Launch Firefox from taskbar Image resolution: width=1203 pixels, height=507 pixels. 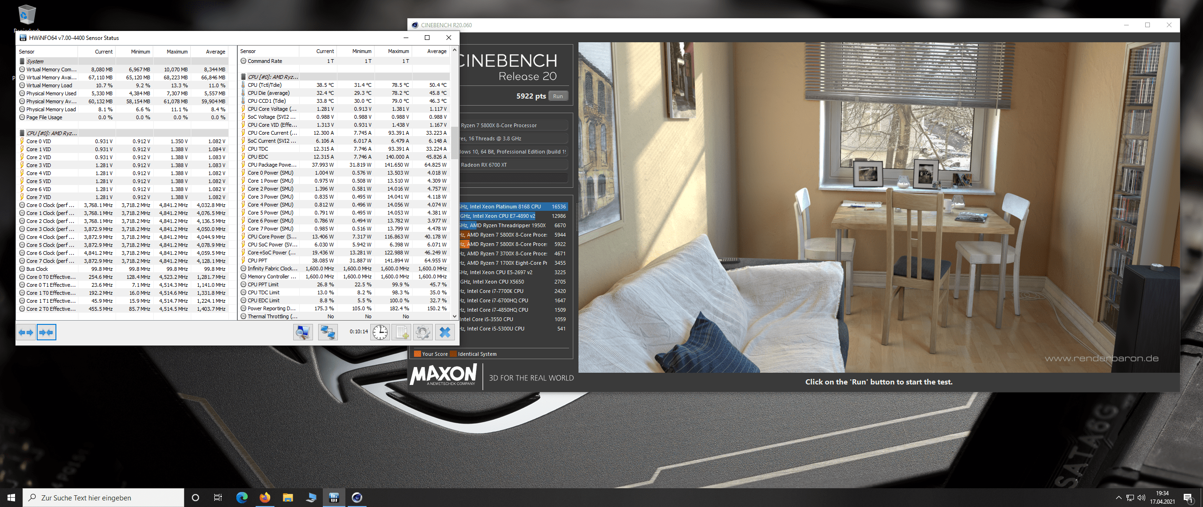(265, 498)
